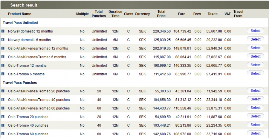The width and height of the screenshot is (269, 138).
Task: Pick Select for Oslo-Alta/Kirkenes/Tromso 60 punches
Action: [255, 108]
